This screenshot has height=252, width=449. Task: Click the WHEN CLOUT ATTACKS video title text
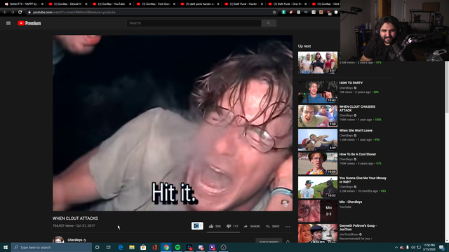pyautogui.click(x=75, y=218)
